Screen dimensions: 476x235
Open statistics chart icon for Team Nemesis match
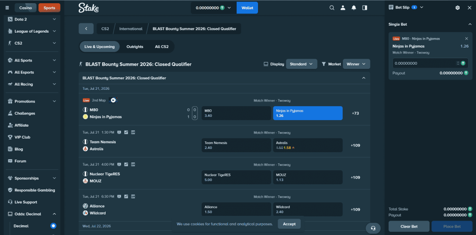tap(126, 132)
